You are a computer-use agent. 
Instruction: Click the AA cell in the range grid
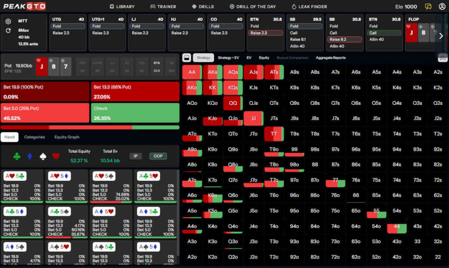tap(192, 72)
